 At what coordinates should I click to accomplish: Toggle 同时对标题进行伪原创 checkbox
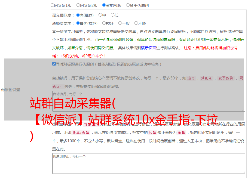(x=54, y=64)
